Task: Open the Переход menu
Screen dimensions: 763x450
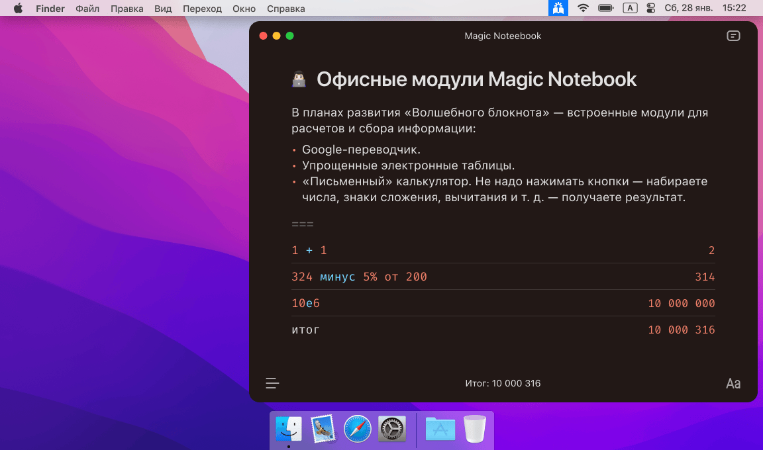Action: click(x=202, y=9)
